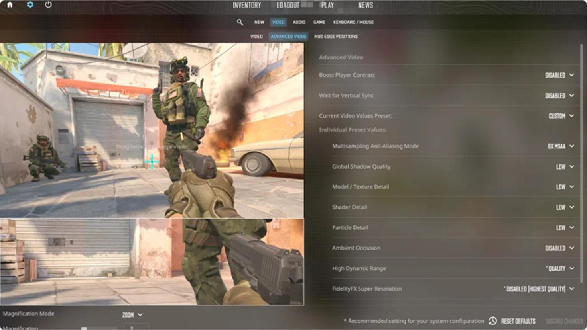Click the RESET DEFAULTS button

[518, 321]
